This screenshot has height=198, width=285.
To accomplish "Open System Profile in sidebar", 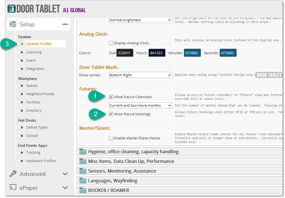I will pos(39,44).
